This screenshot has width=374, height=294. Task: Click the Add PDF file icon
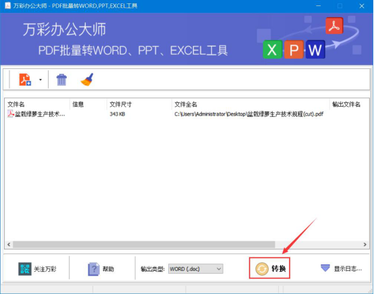[x=25, y=80]
